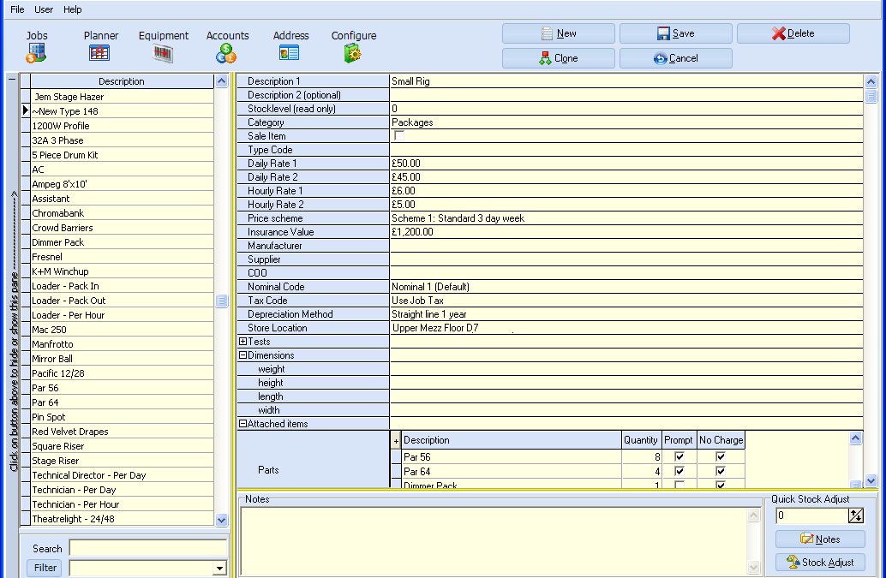Viewport: 886px width, 578px height.
Task: Click into the Search text field
Action: [x=147, y=548]
